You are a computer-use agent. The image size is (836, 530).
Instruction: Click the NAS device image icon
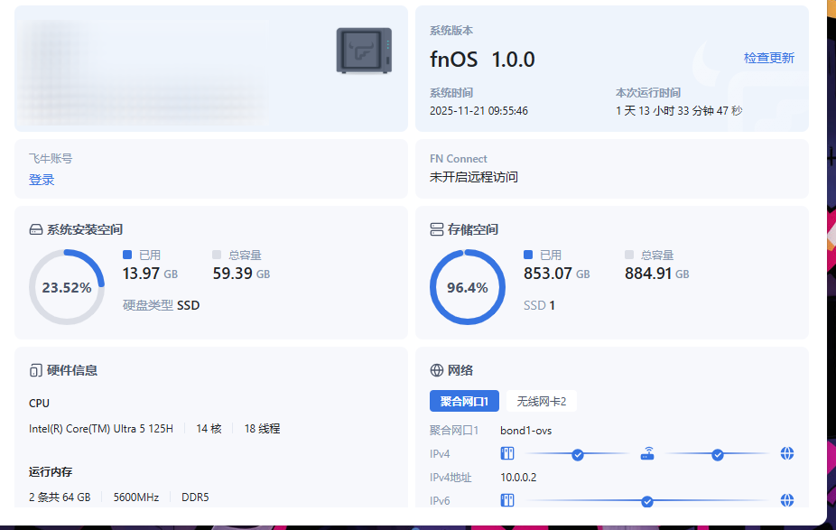click(364, 51)
